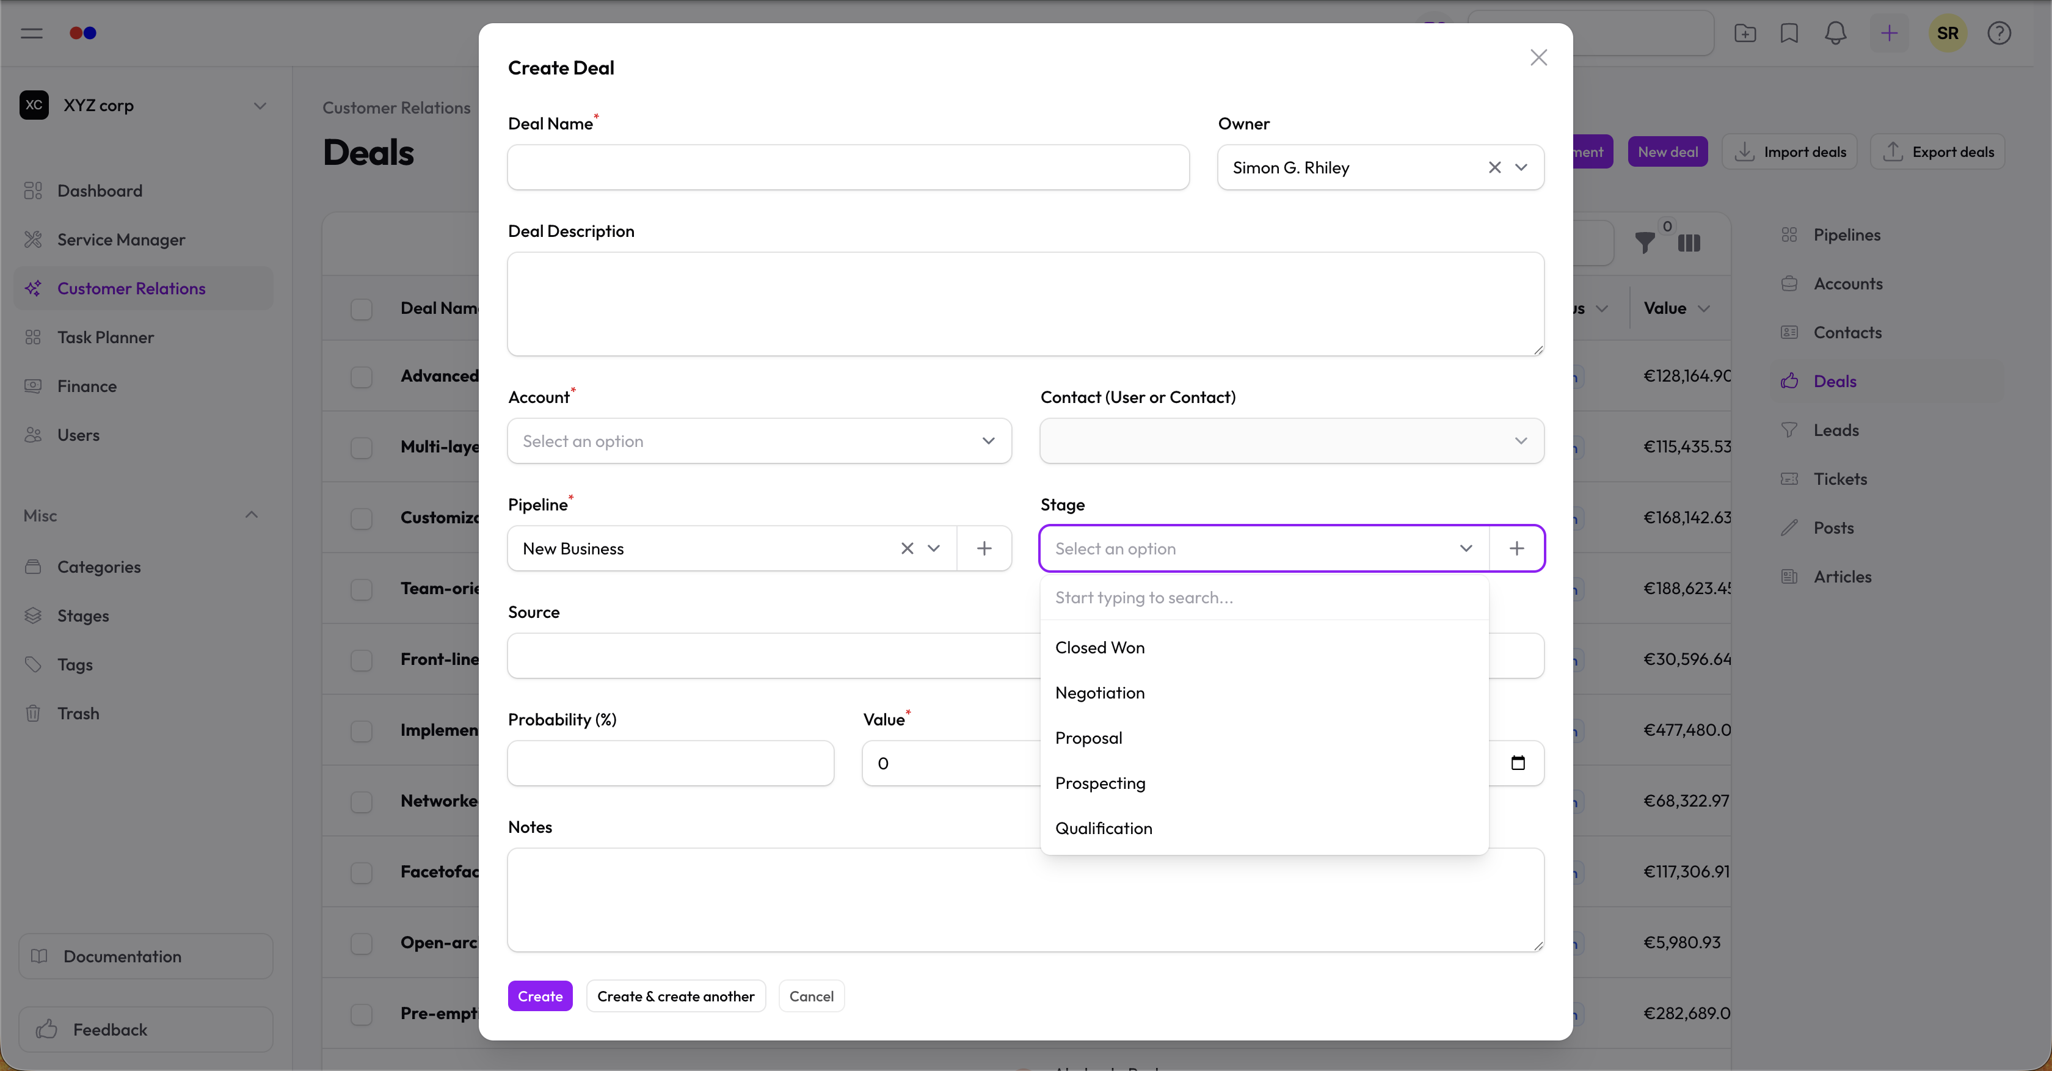This screenshot has width=2052, height=1071.
Task: Add a new stage with plus button
Action: (x=1516, y=549)
